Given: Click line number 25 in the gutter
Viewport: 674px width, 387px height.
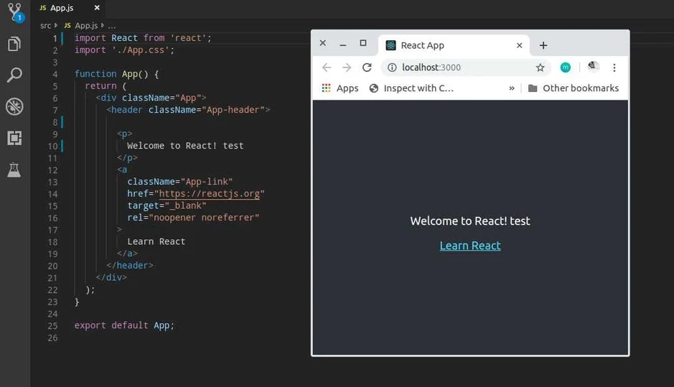Looking at the screenshot, I should pos(52,326).
